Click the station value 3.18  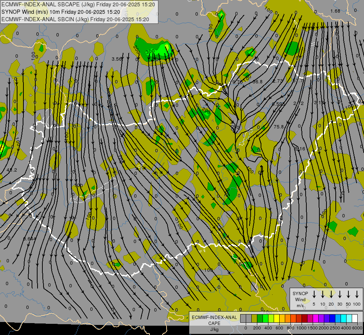(x=319, y=102)
